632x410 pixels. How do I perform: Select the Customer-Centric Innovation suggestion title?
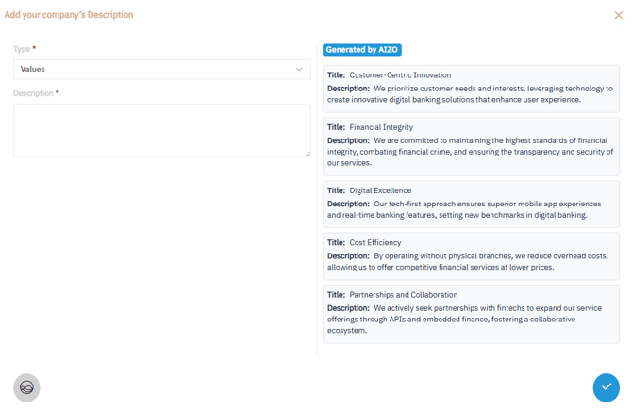pyautogui.click(x=400, y=75)
